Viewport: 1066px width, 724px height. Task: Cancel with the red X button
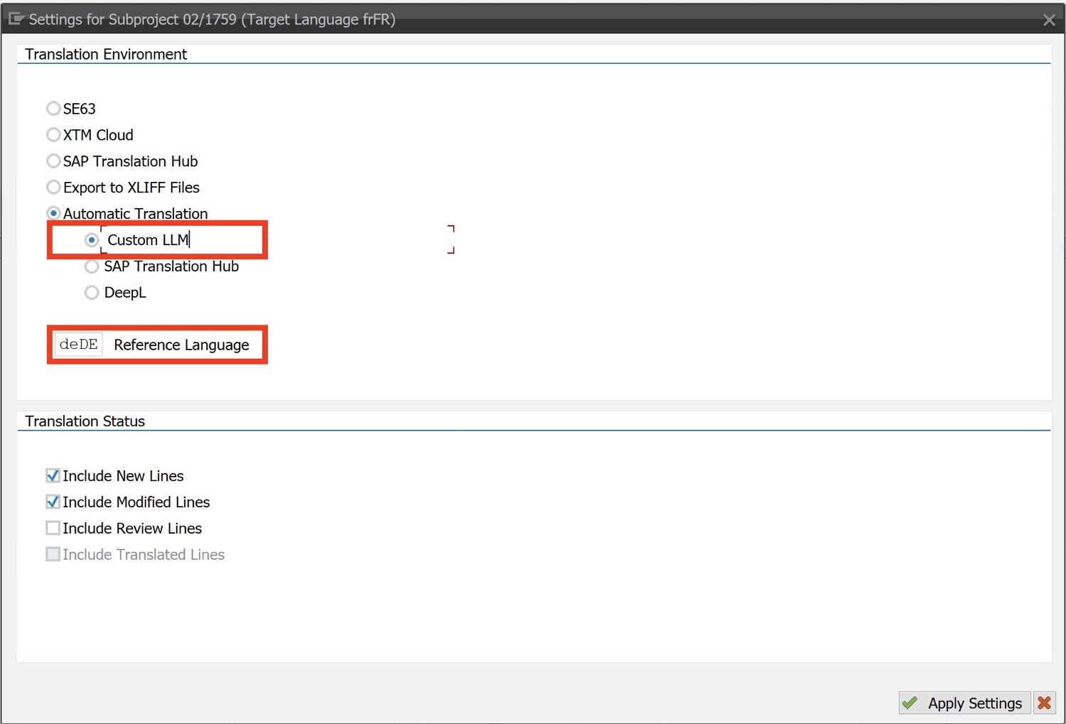[1044, 703]
